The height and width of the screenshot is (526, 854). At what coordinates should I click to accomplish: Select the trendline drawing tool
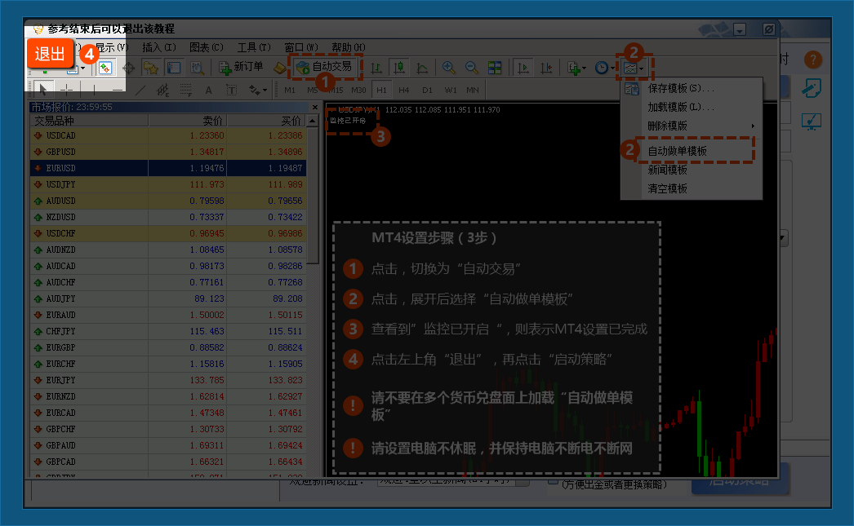140,90
